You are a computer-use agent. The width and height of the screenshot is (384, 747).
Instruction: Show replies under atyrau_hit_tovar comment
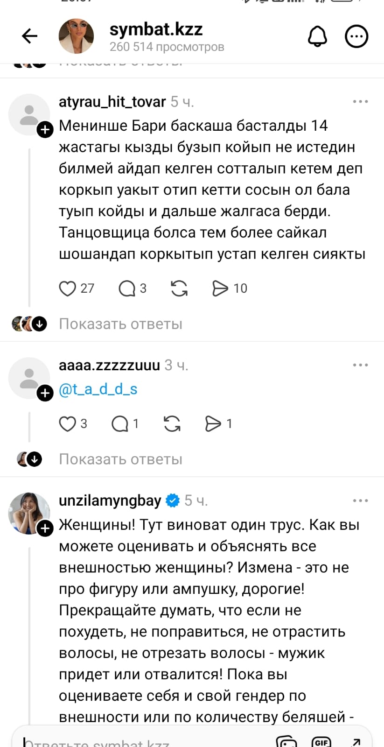tap(120, 324)
